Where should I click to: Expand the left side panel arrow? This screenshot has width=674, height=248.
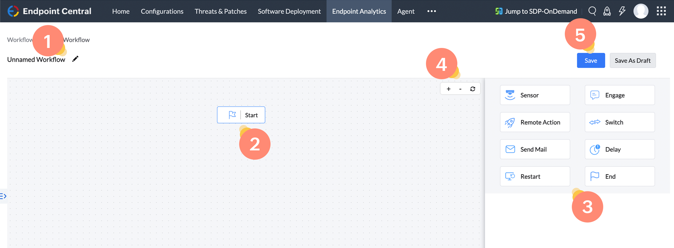coord(3,196)
